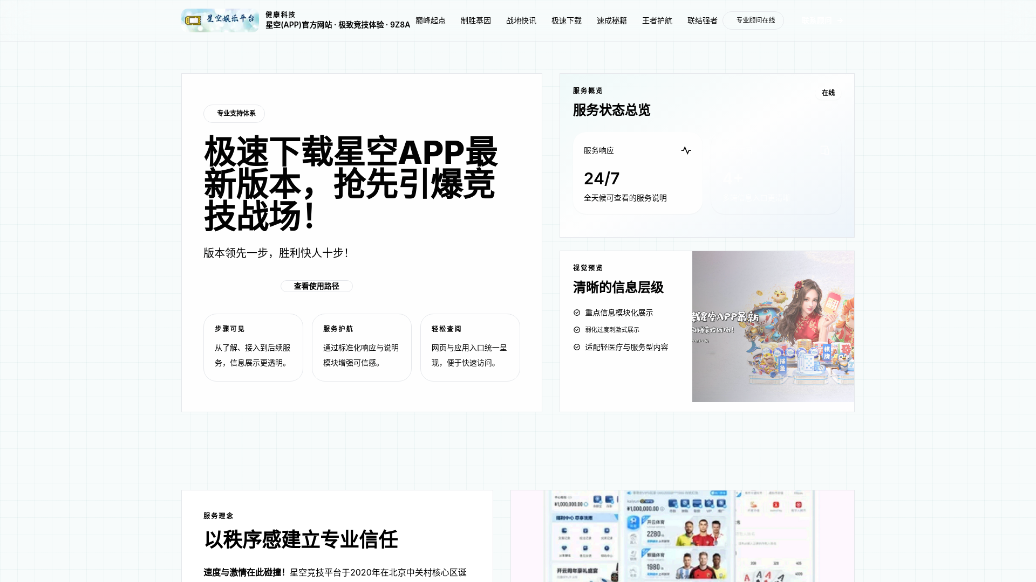
Task: Click the 服务概览 section label
Action: (x=588, y=91)
